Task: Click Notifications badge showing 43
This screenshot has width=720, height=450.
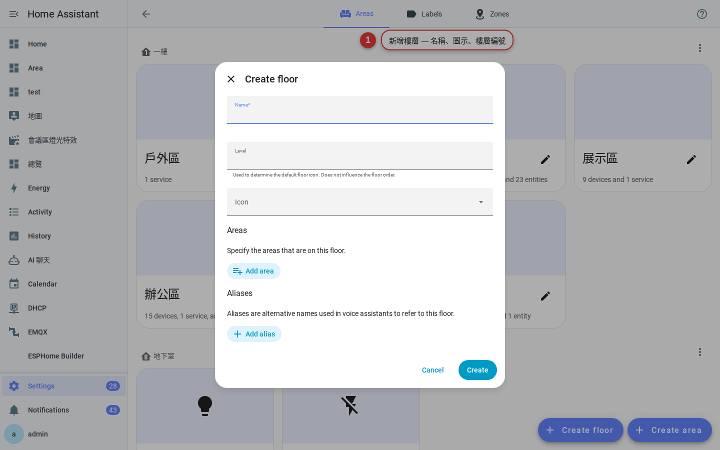Action: 113,410
